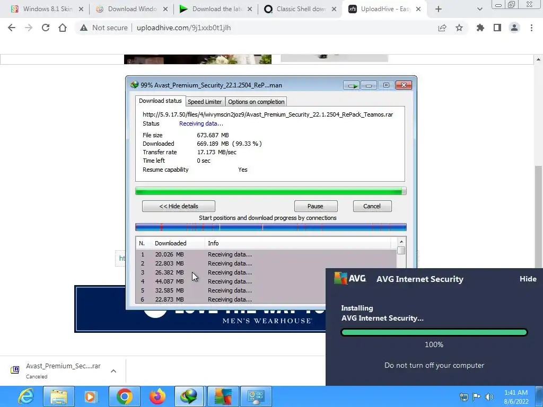The image size is (543, 407).
Task: Close the UploadHive tab
Action: click(418, 9)
